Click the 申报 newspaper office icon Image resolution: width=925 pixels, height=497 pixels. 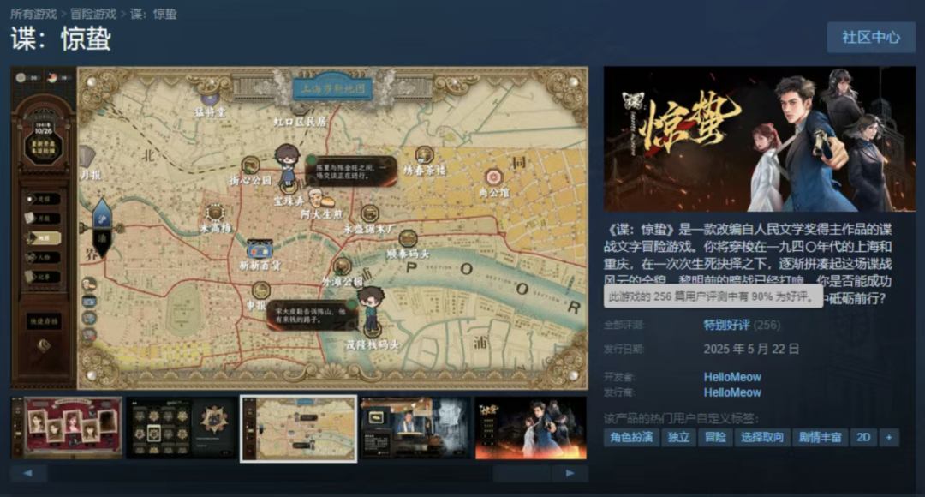coord(260,290)
